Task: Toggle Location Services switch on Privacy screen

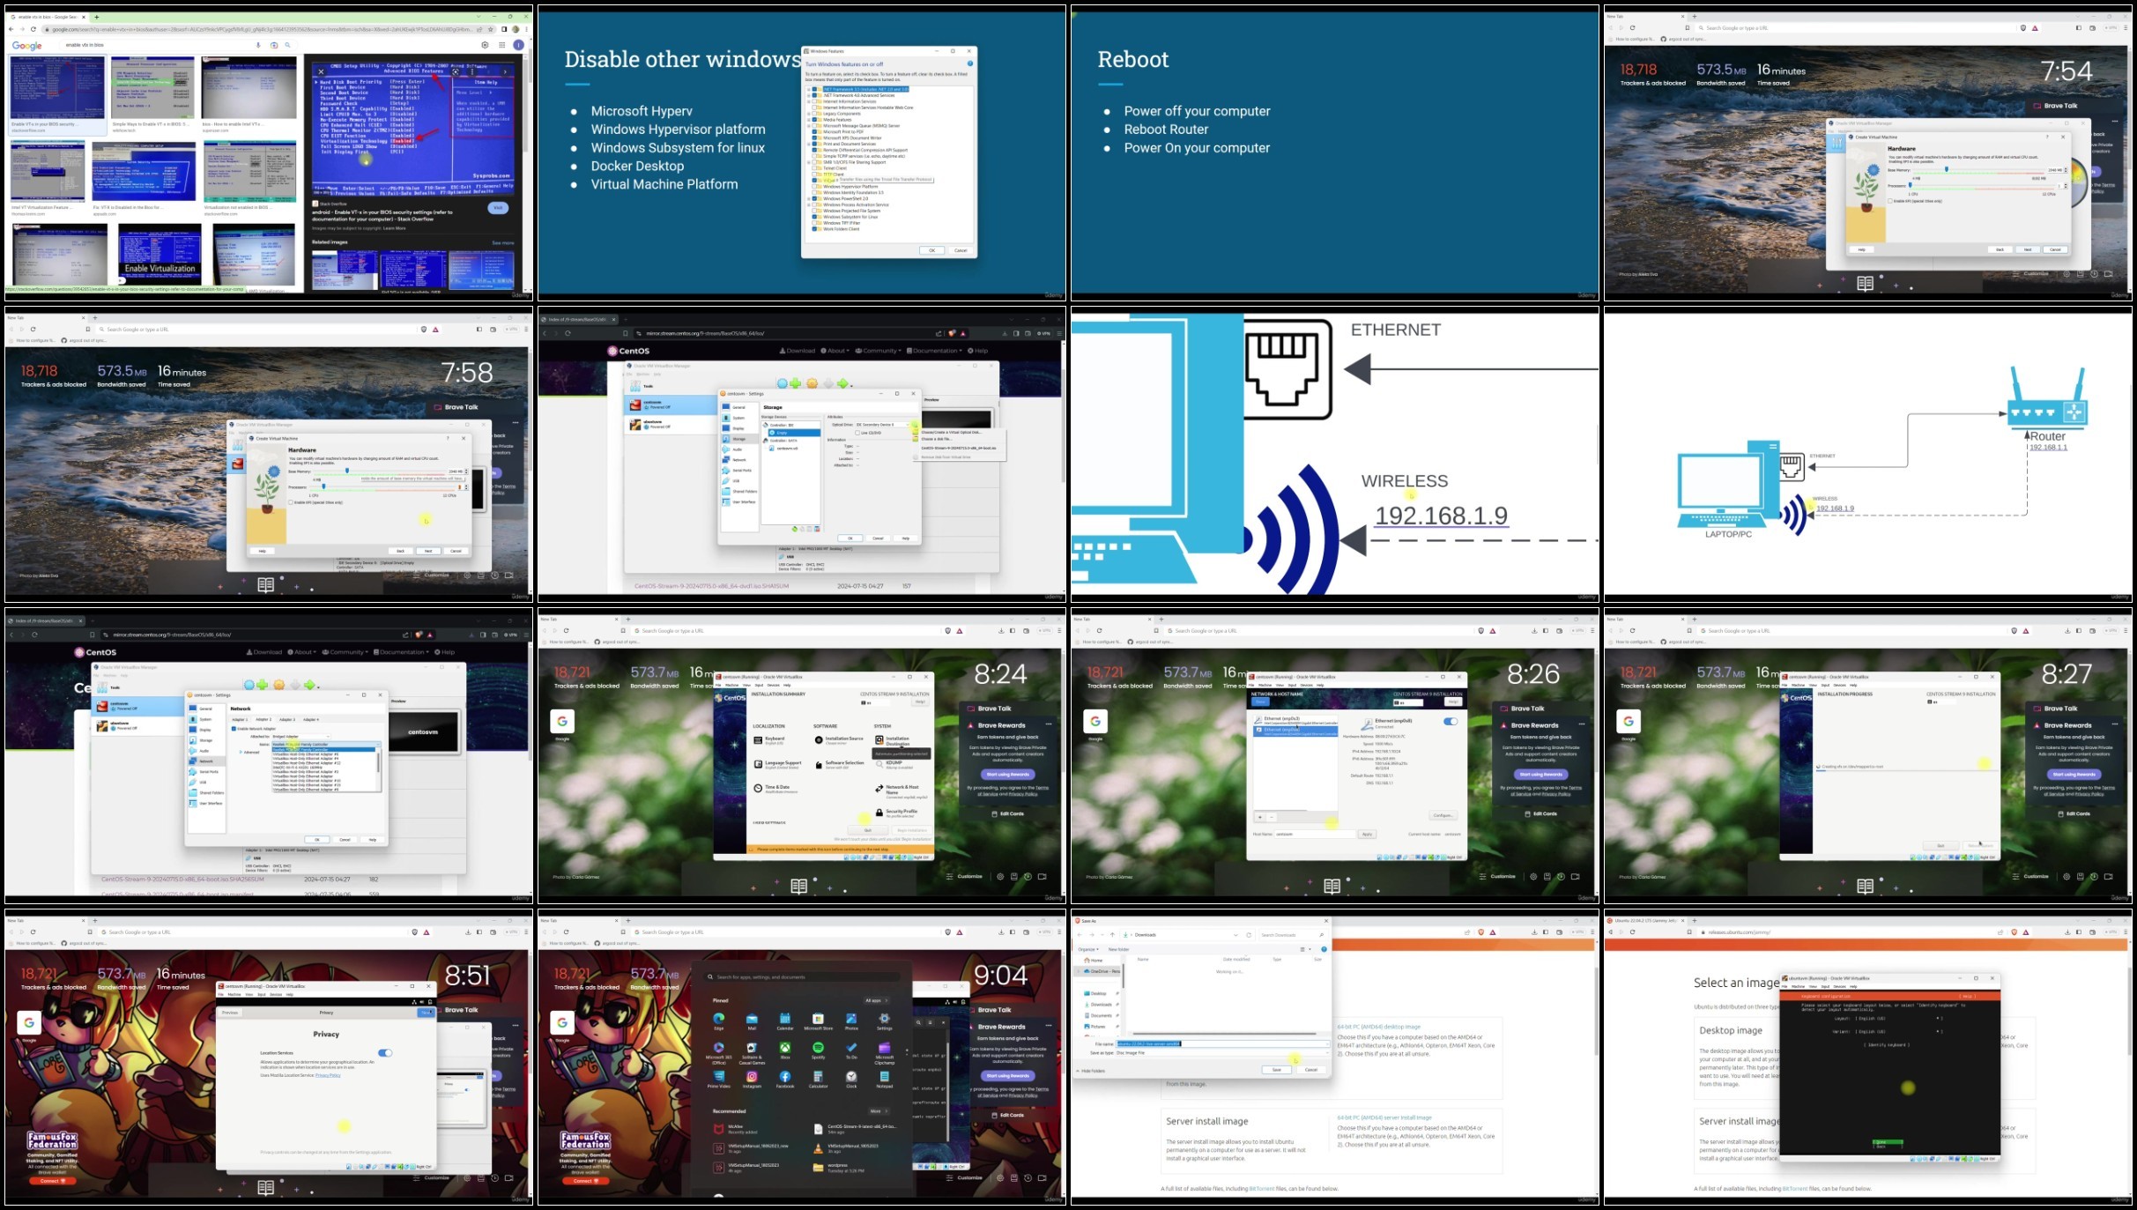Action: [385, 1053]
